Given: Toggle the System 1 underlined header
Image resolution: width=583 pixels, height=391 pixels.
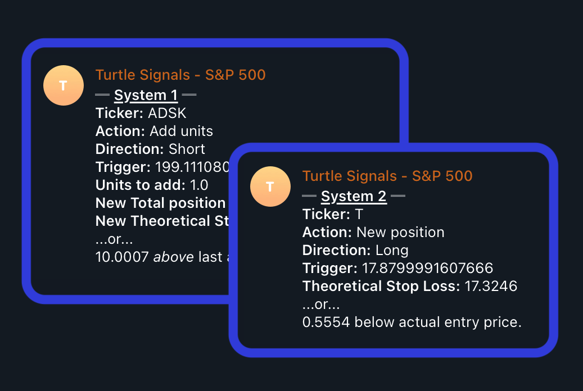Looking at the screenshot, I should click(146, 94).
